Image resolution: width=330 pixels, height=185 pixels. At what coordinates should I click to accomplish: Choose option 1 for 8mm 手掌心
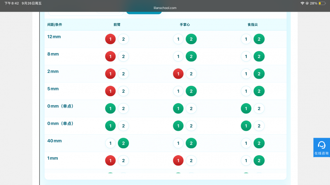coord(178,56)
